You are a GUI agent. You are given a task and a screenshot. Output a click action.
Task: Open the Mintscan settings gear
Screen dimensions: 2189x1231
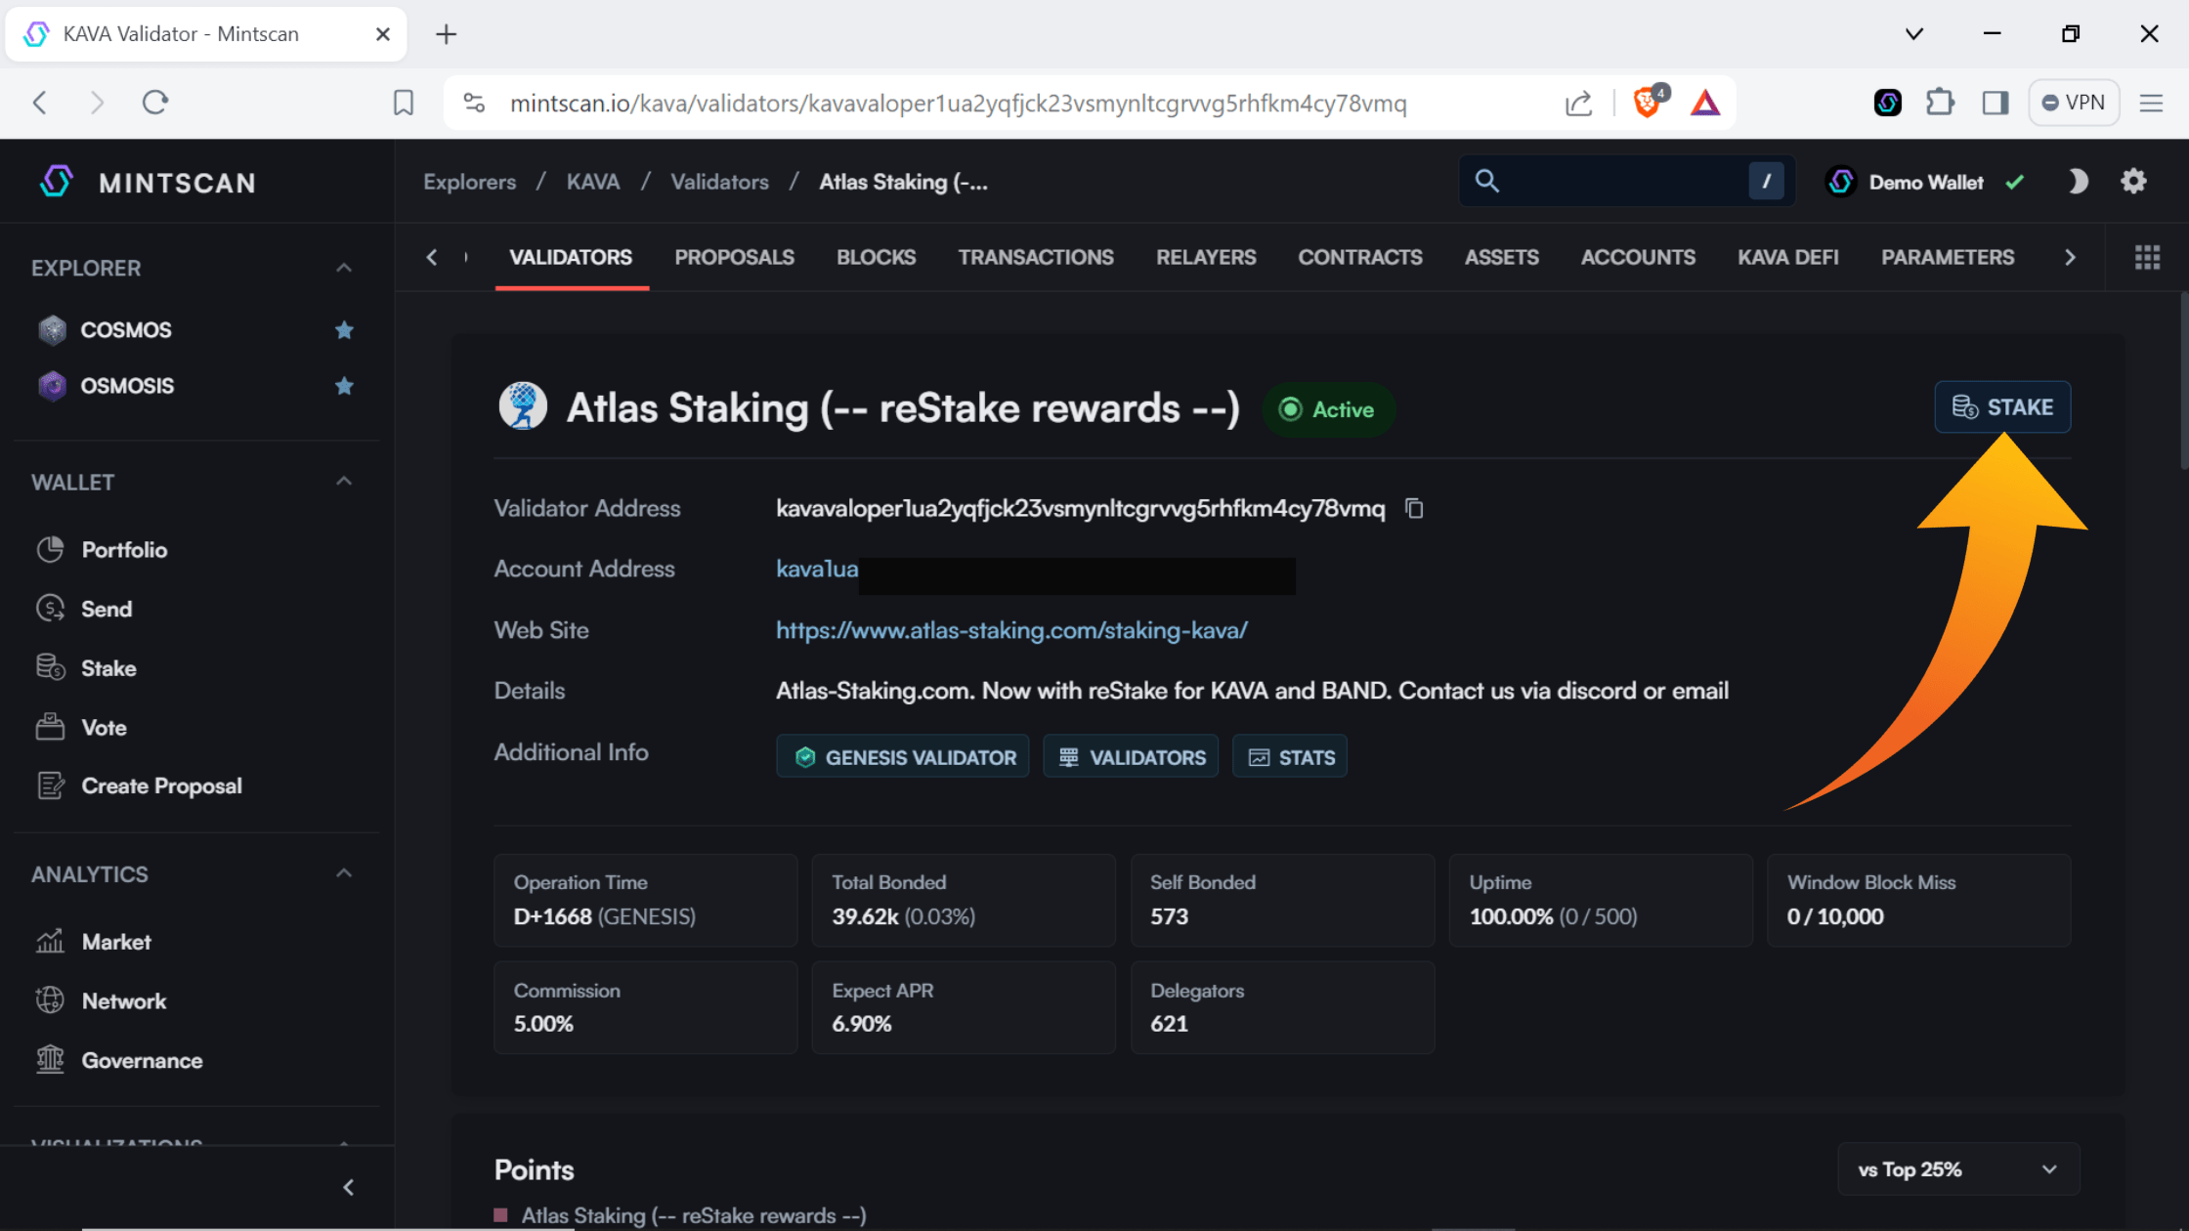[2133, 181]
